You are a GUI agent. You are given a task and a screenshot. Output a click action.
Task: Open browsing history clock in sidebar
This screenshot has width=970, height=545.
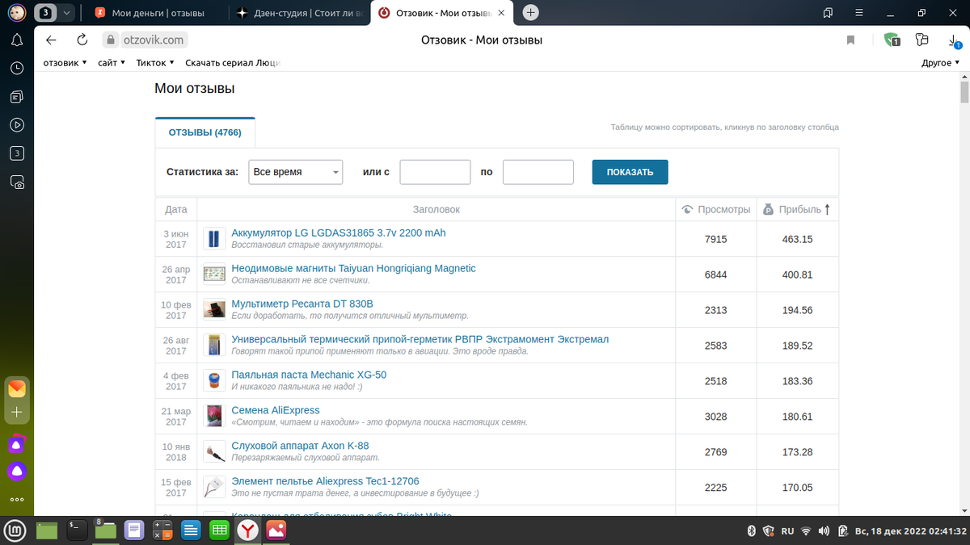17,69
